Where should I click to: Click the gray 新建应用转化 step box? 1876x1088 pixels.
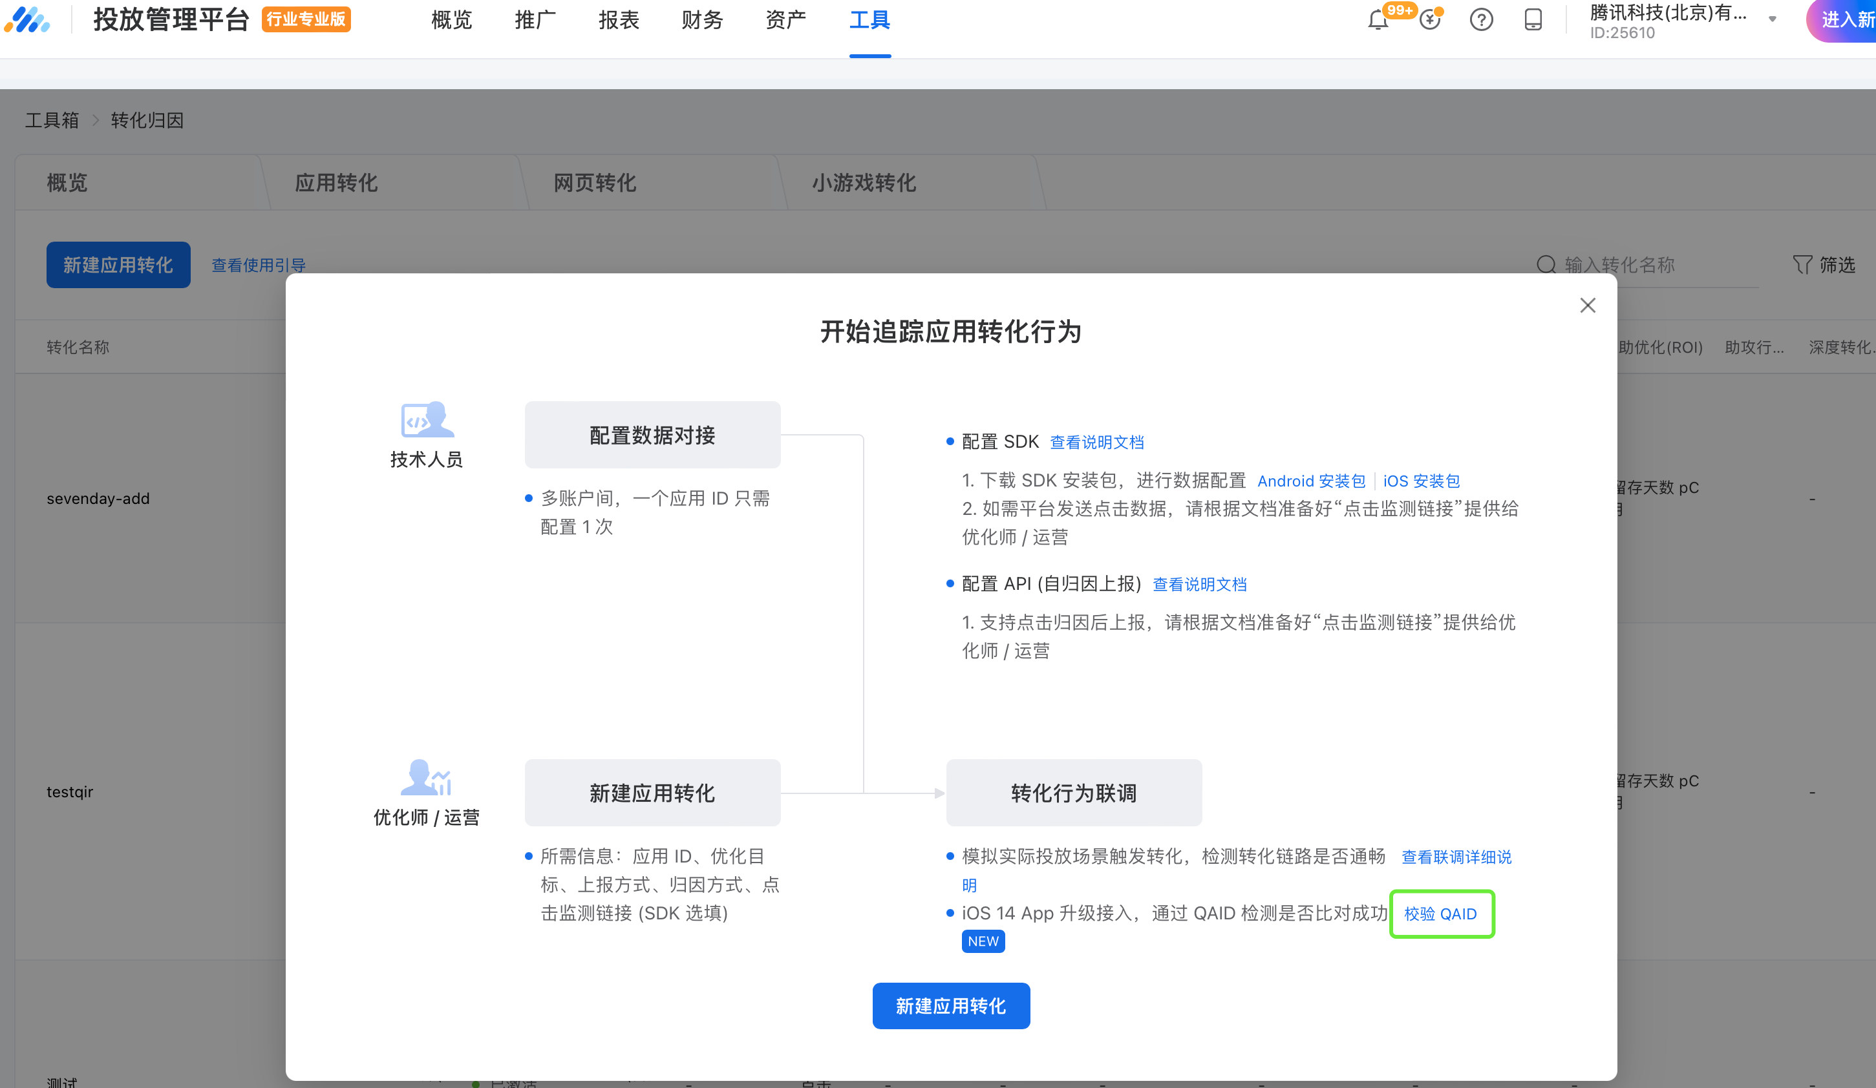[x=652, y=793]
